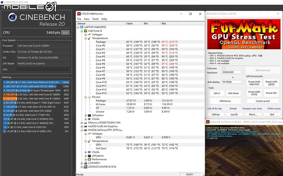The width and height of the screenshot is (283, 176).
Task: Click the Run button in Cinebench
Action: click(65, 33)
